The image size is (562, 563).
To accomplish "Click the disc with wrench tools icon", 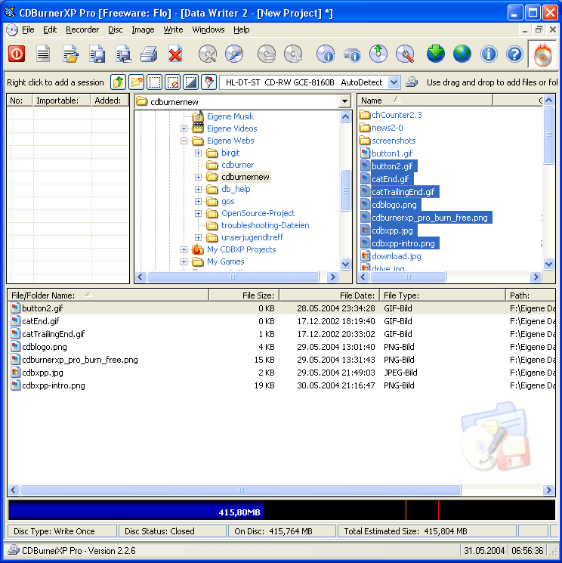I will (208, 54).
